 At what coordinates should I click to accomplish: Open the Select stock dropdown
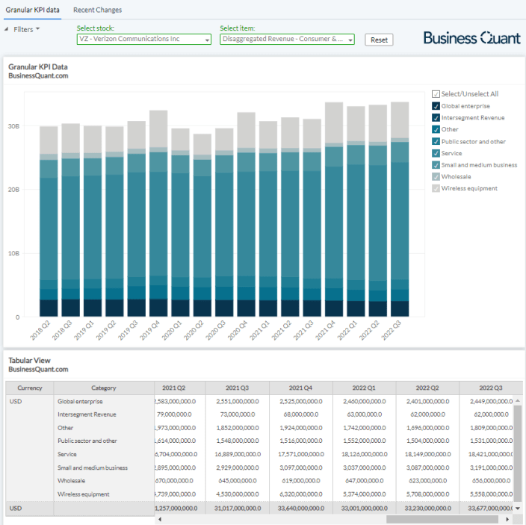click(x=143, y=40)
